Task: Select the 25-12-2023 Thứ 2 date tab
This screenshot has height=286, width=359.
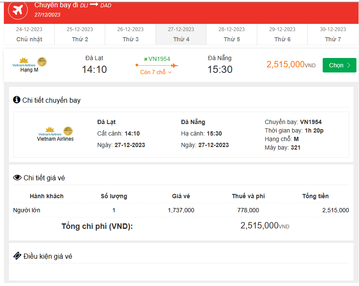Action: coord(79,34)
